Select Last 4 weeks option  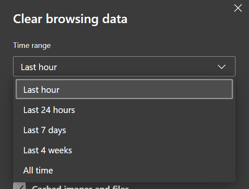coord(124,150)
